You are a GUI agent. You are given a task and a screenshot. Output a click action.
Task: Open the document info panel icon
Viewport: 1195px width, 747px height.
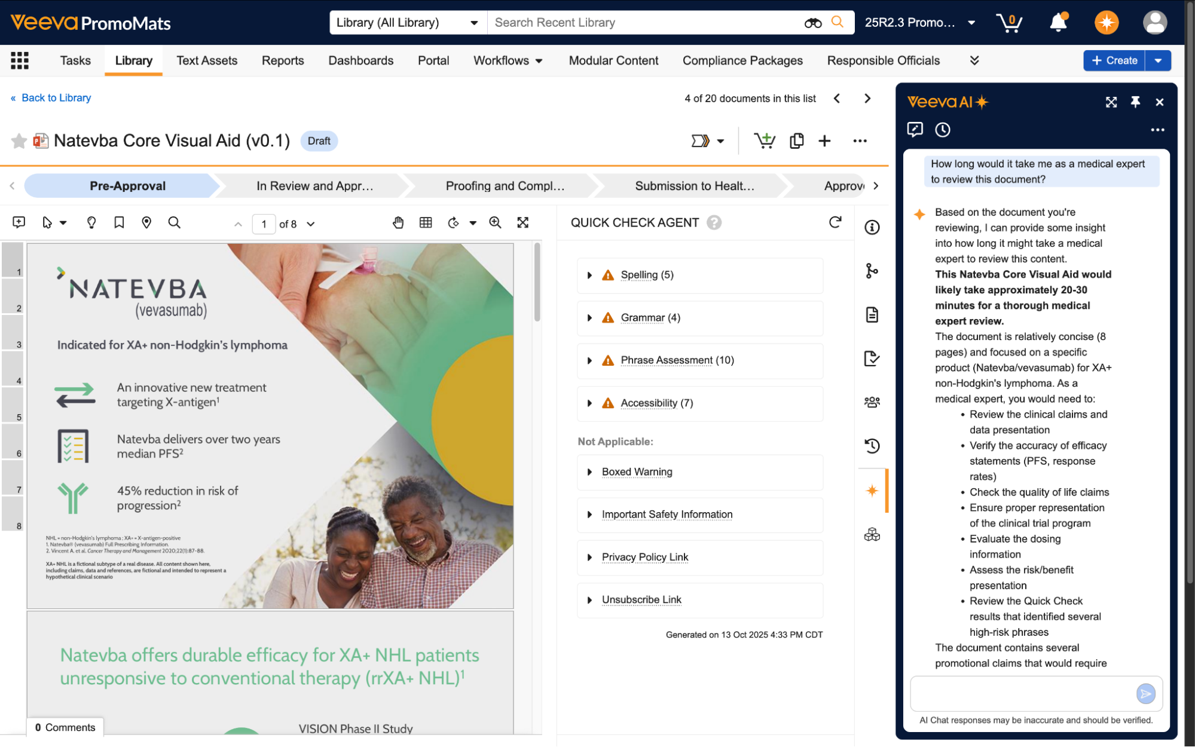point(872,227)
